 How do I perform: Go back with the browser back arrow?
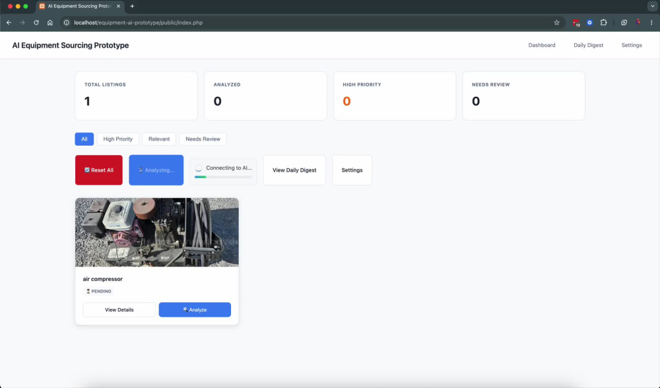point(9,22)
